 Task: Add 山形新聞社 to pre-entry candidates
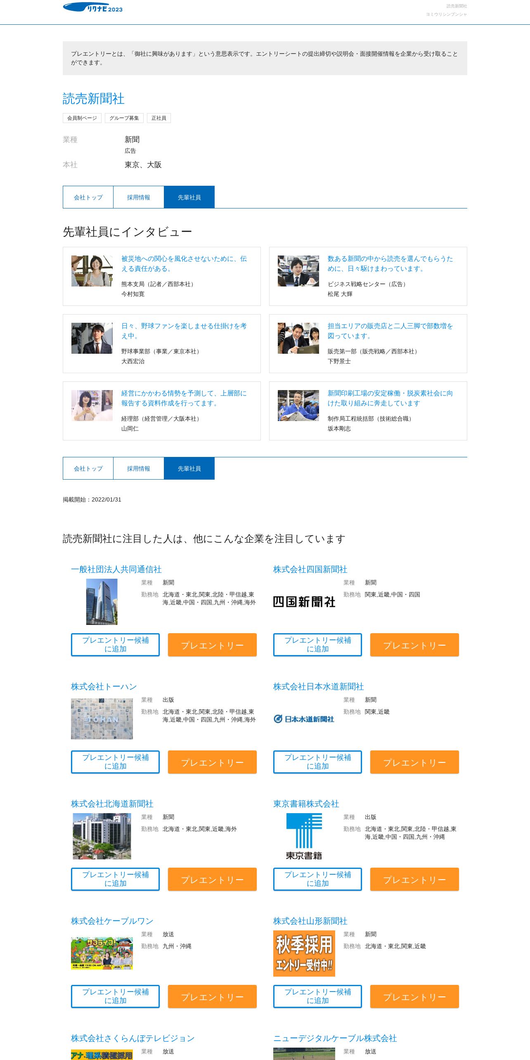(317, 996)
